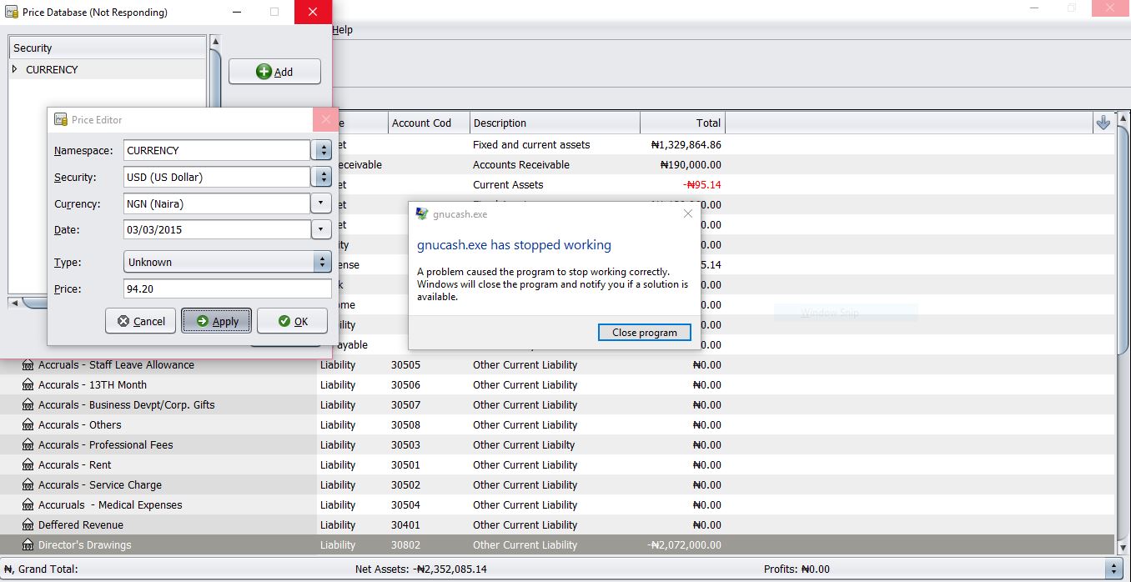The height and width of the screenshot is (582, 1131).
Task: Click the Total column header
Action: pos(682,123)
